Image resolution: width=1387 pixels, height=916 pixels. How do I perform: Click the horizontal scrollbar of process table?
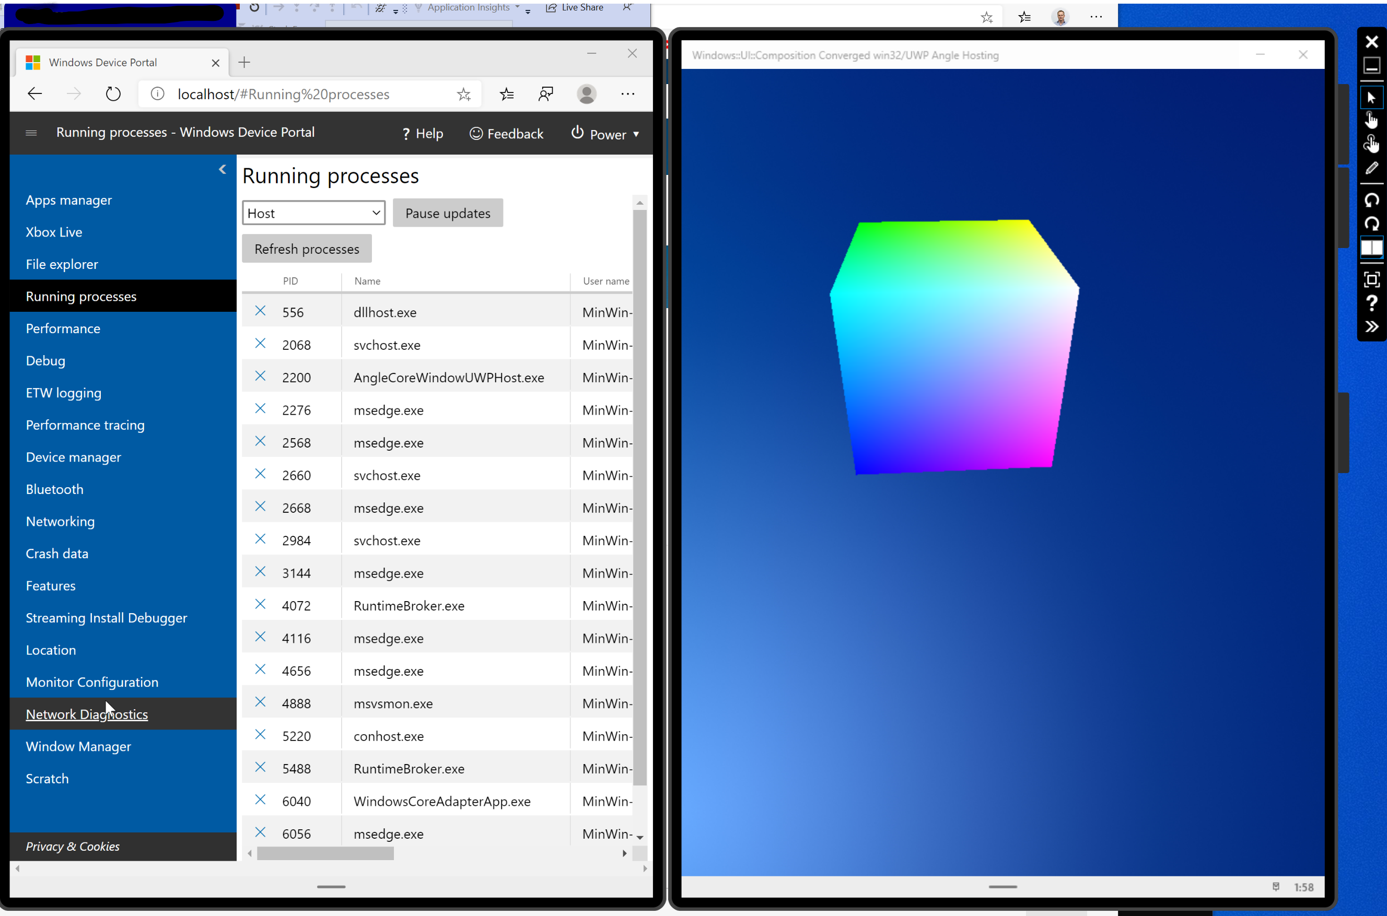coord(325,853)
